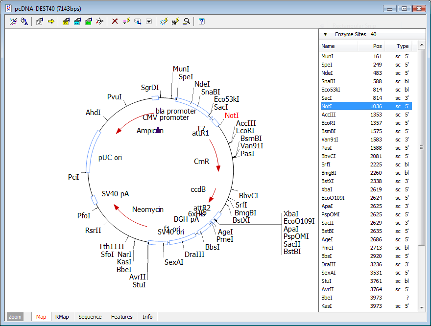Click the magnifying glass find icon

click(187, 22)
